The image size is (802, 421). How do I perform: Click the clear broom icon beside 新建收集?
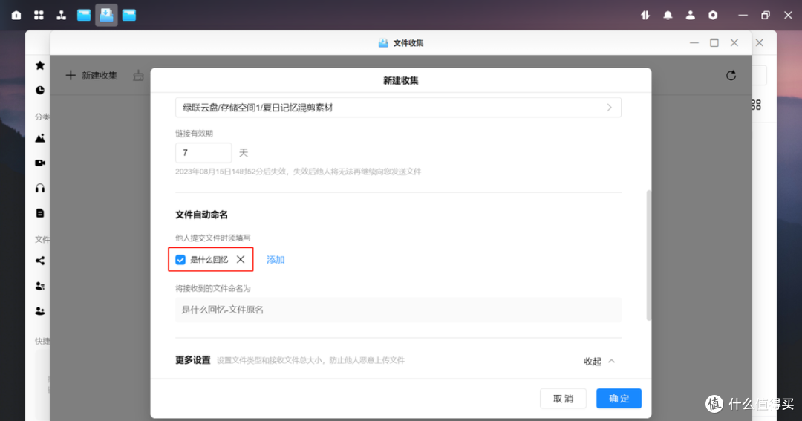pyautogui.click(x=138, y=76)
